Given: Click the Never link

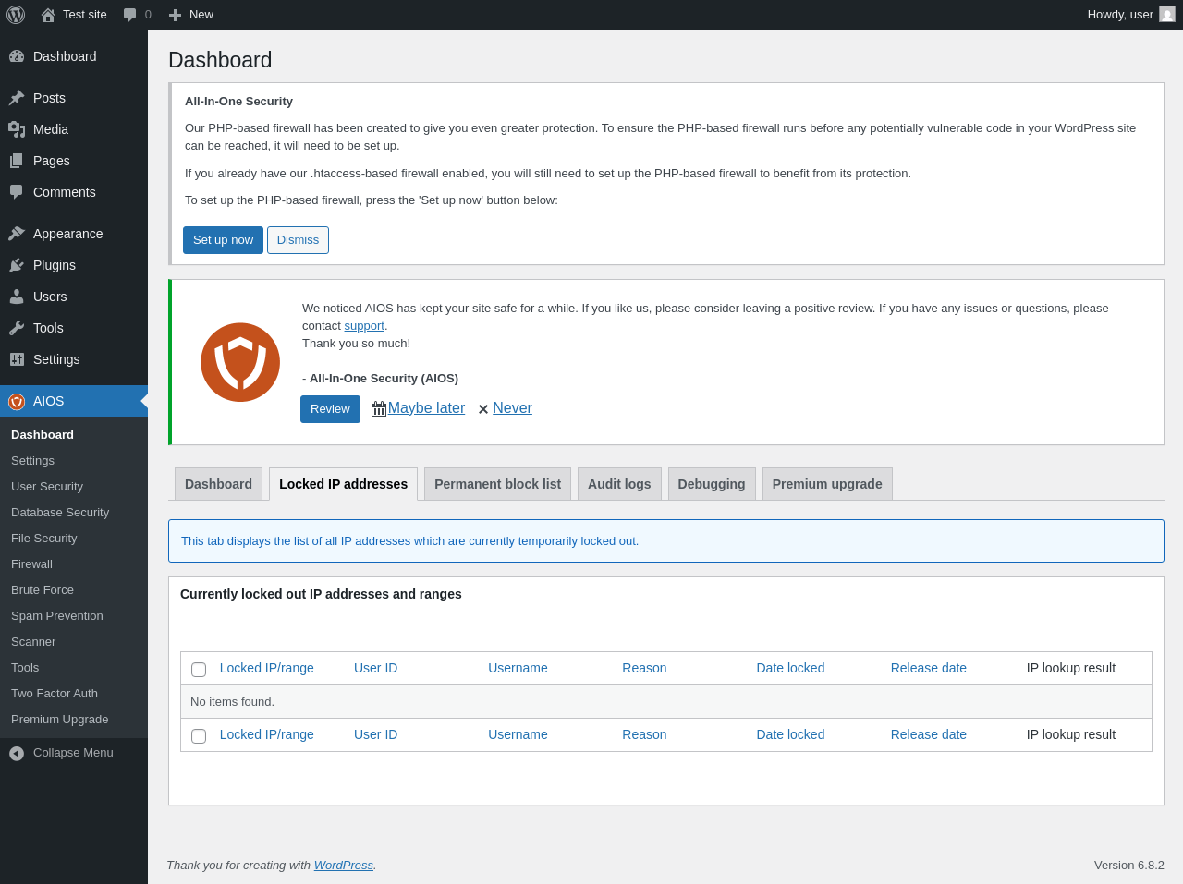Looking at the screenshot, I should click(x=512, y=408).
